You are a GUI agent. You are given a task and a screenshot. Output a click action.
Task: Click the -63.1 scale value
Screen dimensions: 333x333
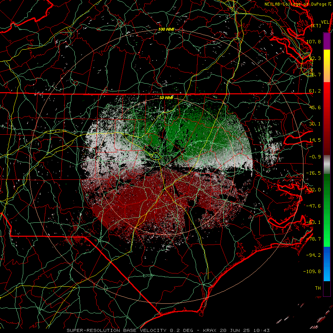click(x=313, y=222)
